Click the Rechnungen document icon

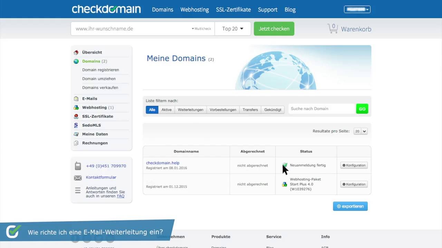[x=76, y=143]
